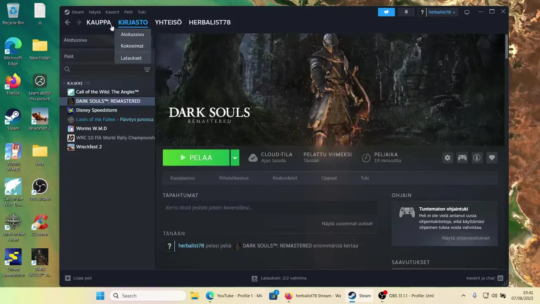Click Näytä uusimmat uutiset

(347, 223)
